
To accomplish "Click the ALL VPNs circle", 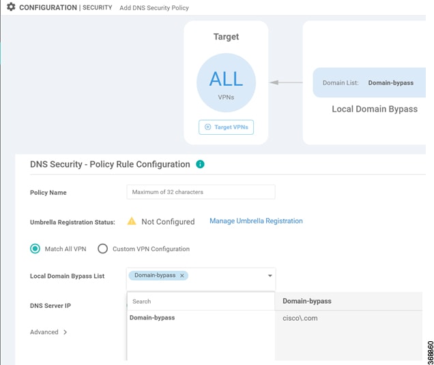I will [226, 82].
